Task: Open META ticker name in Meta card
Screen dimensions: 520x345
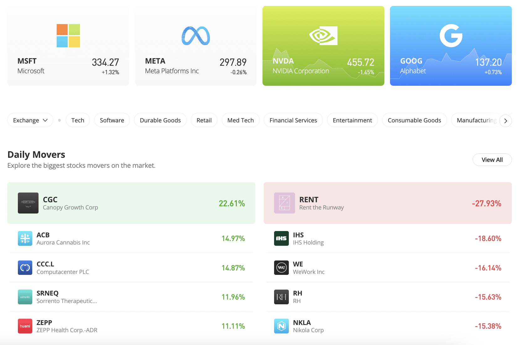Action: [x=155, y=61]
